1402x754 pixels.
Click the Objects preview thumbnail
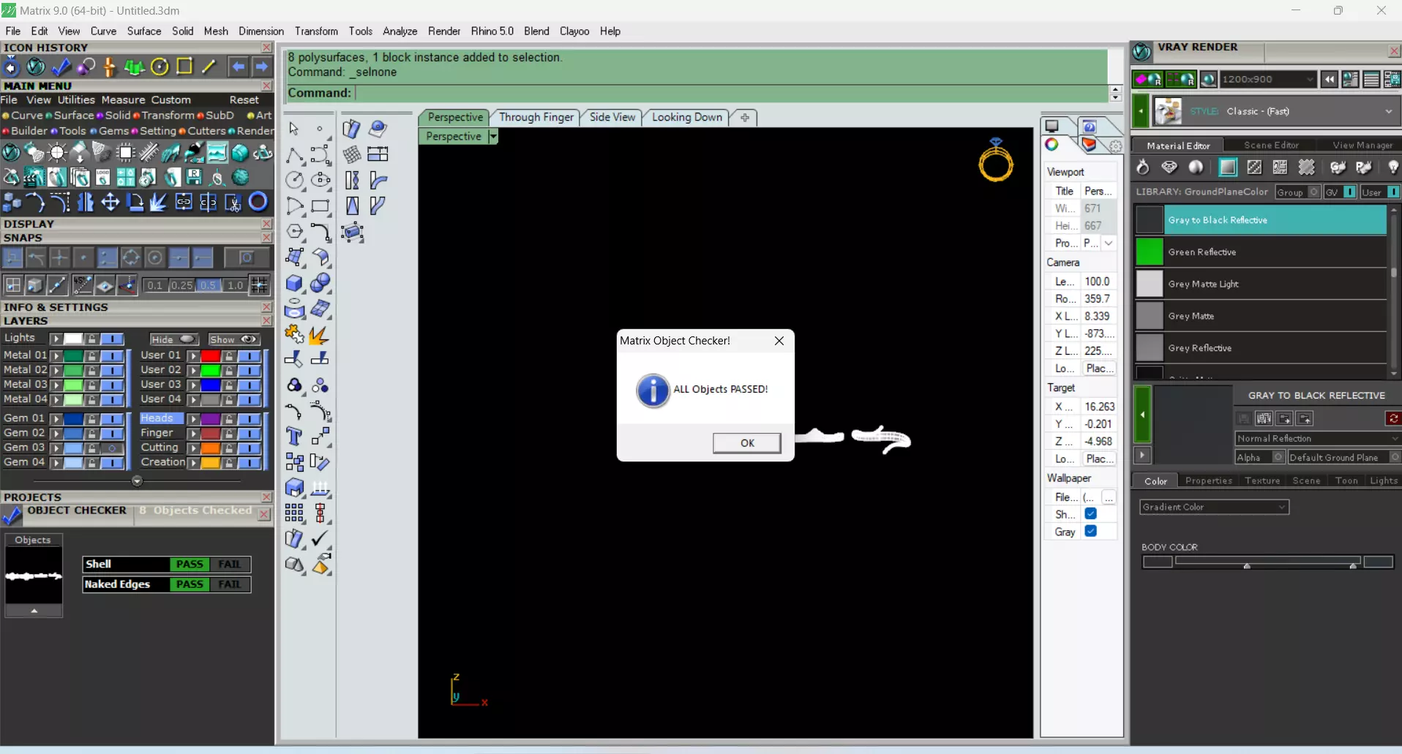34,576
